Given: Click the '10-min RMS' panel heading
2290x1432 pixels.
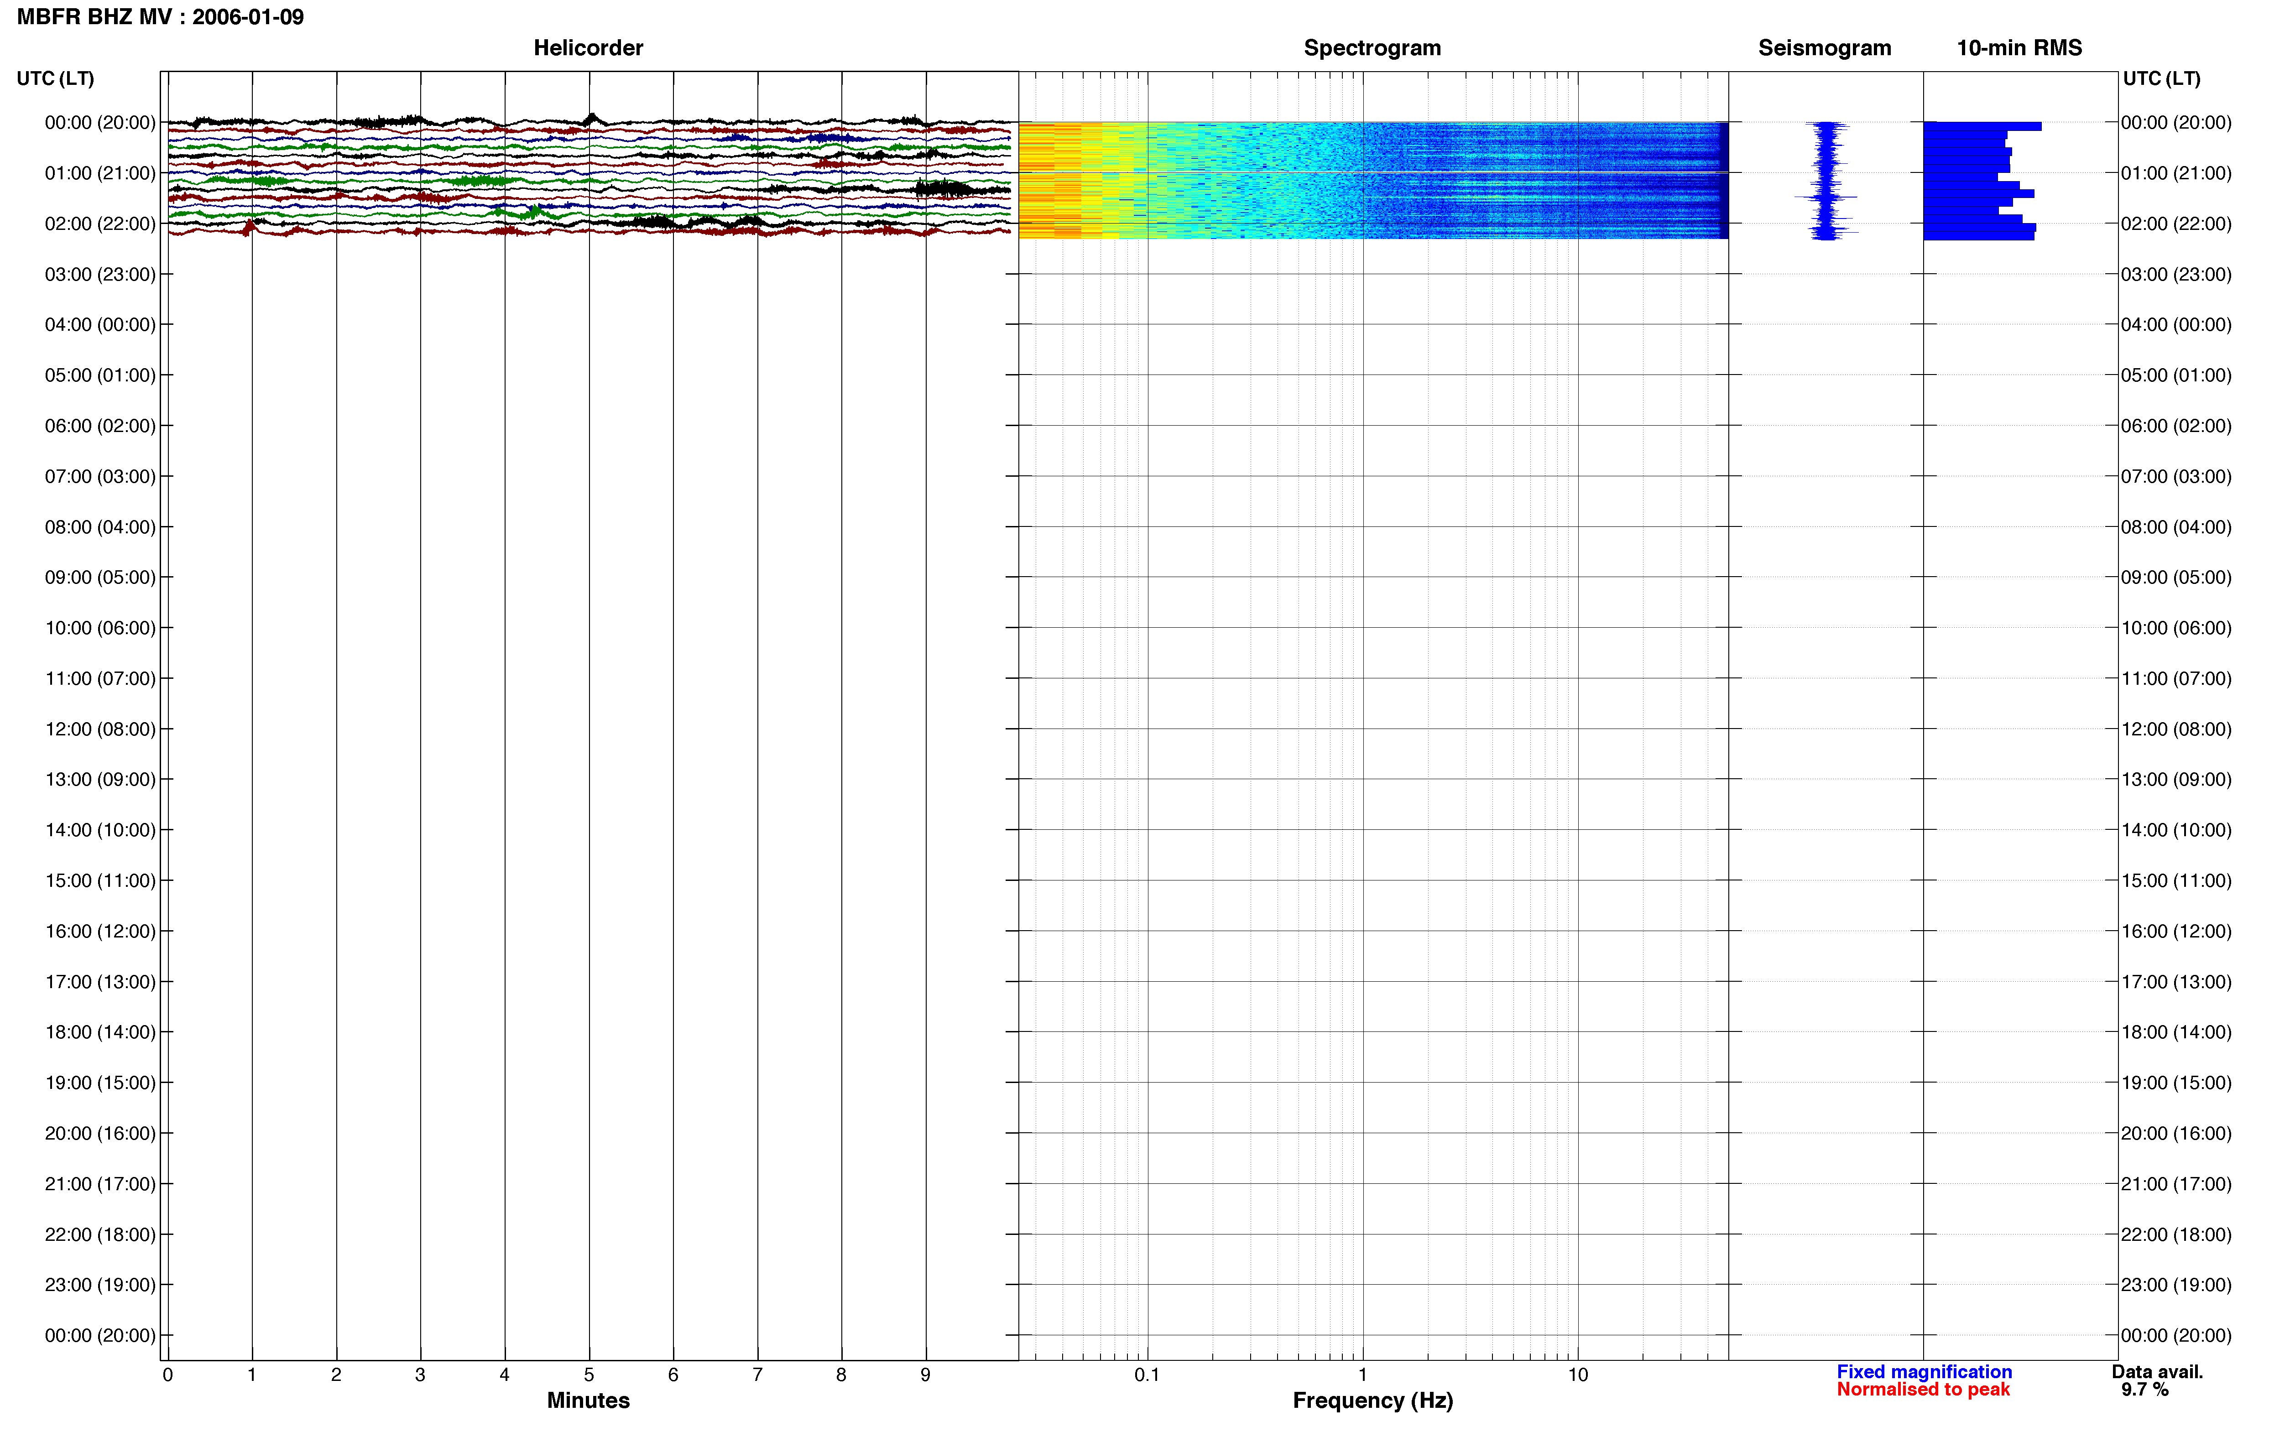Looking at the screenshot, I should 2019,48.
